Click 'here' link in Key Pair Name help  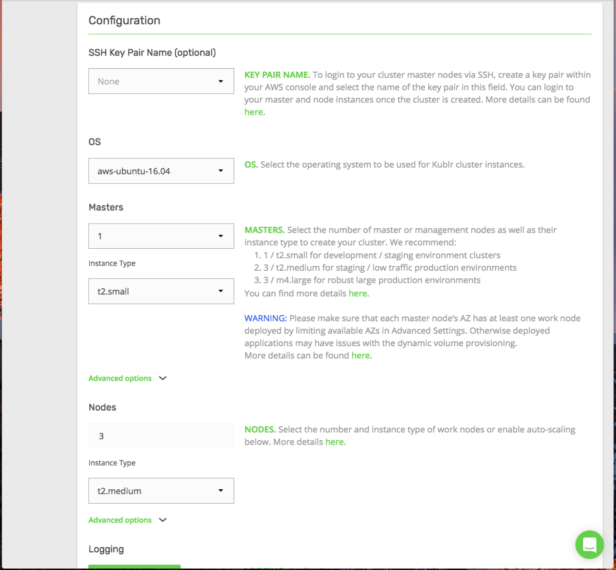(x=253, y=112)
